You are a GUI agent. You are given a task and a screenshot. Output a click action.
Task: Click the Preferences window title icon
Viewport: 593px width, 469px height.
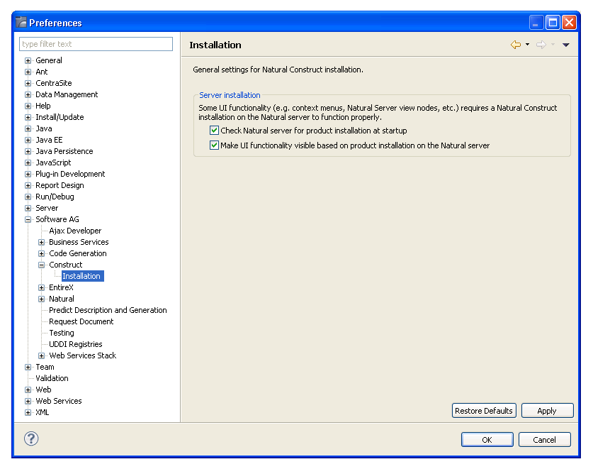point(21,23)
